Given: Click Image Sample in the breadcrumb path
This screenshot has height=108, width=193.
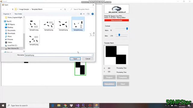Looking at the screenshot, I should (x=24, y=9).
